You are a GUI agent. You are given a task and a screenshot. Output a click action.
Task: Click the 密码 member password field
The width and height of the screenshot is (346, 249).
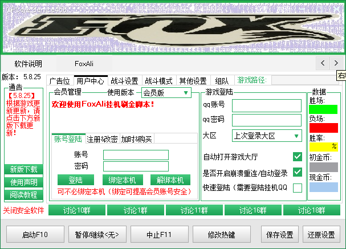pyautogui.click(x=136, y=166)
